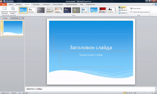Click the 75% zoom level button
The width and height of the screenshot is (157, 94).
point(135,93)
